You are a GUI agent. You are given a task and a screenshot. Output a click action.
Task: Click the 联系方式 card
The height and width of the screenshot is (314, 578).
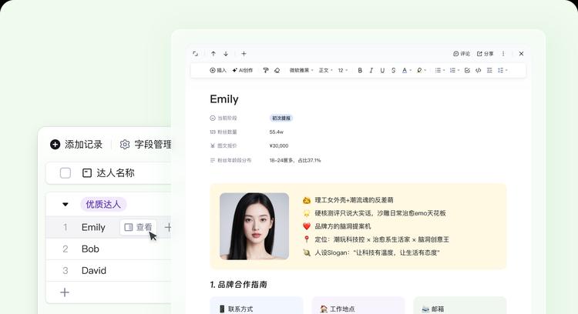pos(257,306)
